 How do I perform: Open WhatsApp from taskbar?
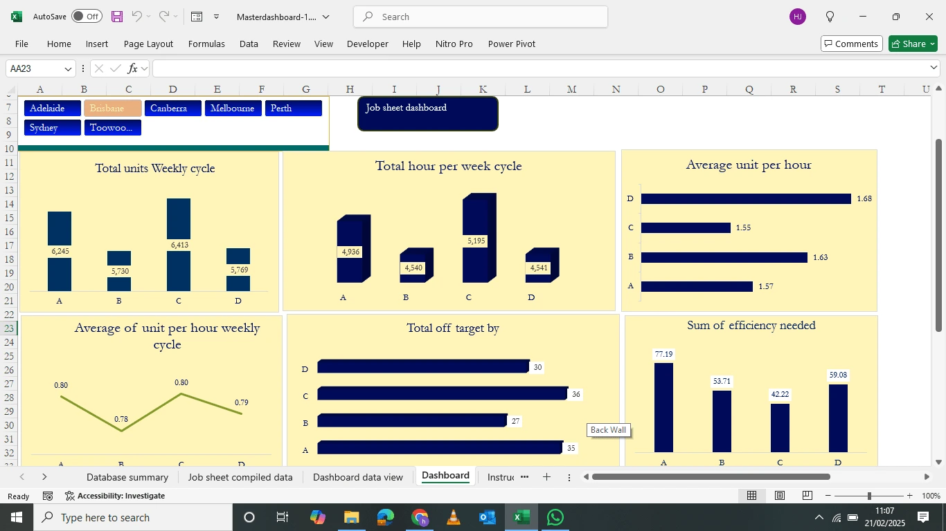pos(555,517)
